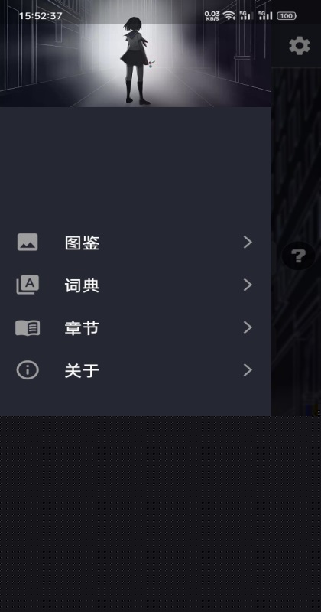Expand 关于 using its chevron arrow
This screenshot has width=321, height=612.
pos(248,370)
